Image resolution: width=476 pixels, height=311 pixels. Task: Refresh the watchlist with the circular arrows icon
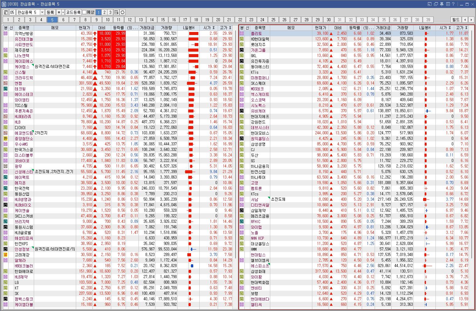click(x=123, y=12)
